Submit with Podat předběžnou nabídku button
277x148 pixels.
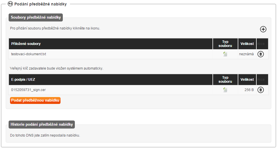(x=35, y=100)
